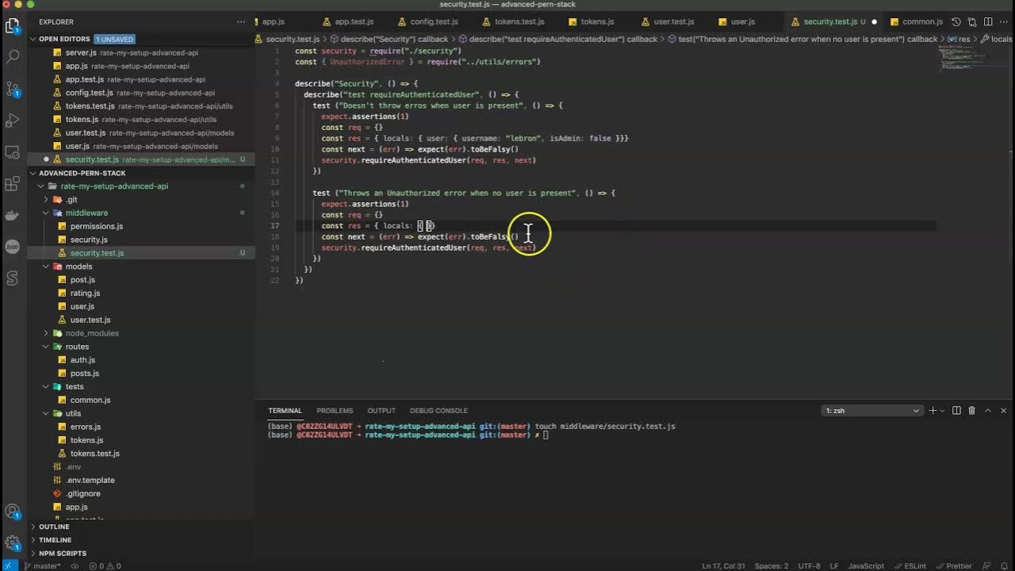Switch to the tokens.test.js editor tab
The width and height of the screenshot is (1015, 571).
coord(519,21)
